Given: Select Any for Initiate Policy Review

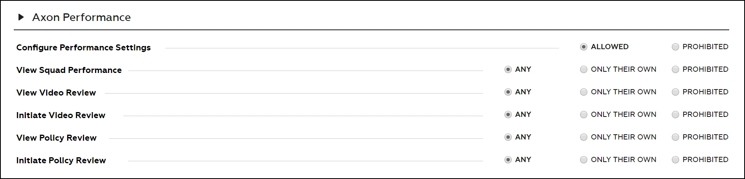Looking at the screenshot, I should click(508, 160).
